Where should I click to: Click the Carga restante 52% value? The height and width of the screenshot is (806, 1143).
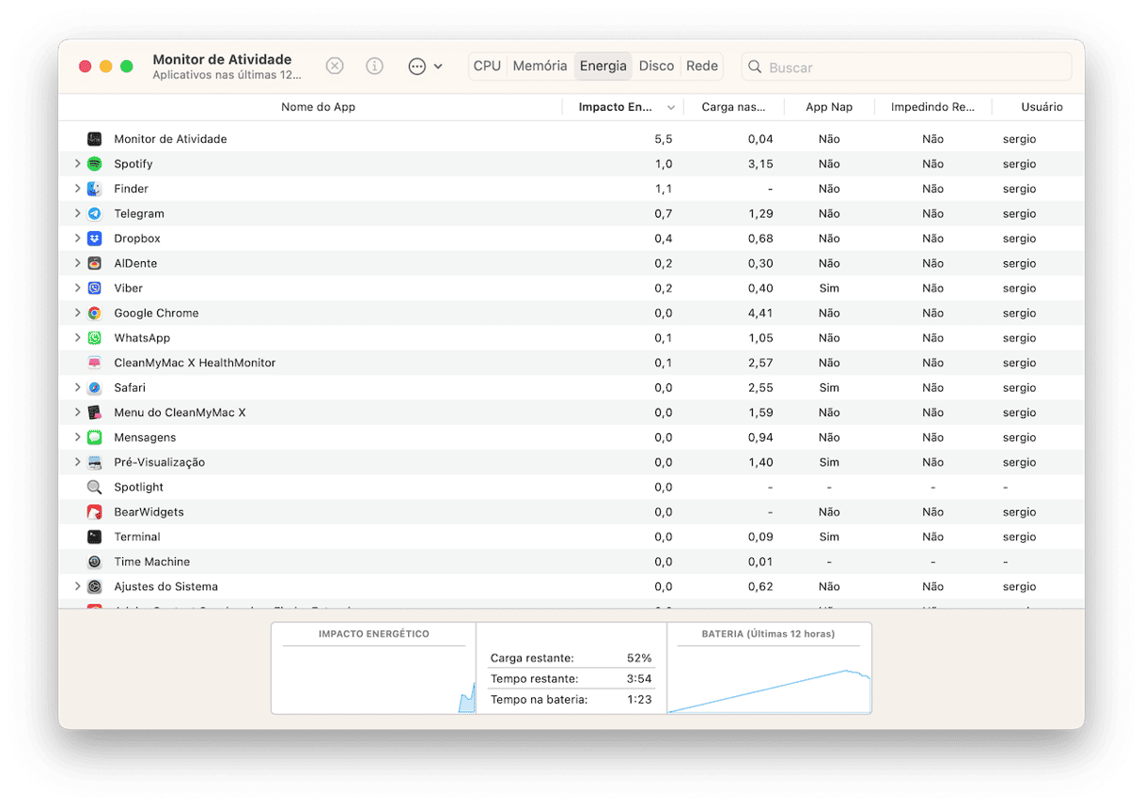639,658
